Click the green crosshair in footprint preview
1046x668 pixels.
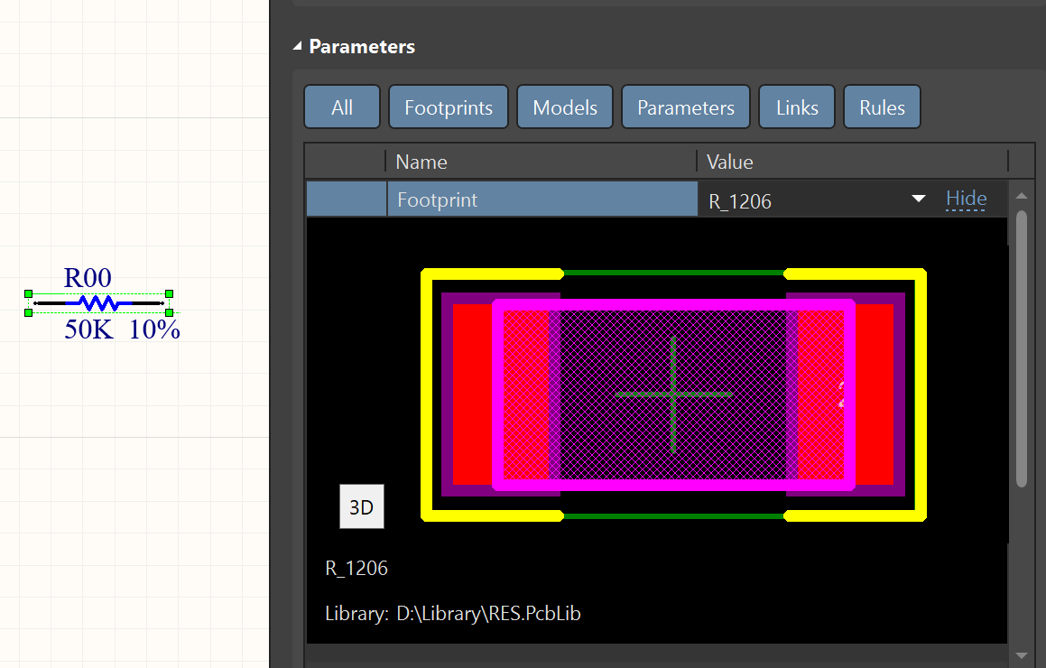point(673,394)
